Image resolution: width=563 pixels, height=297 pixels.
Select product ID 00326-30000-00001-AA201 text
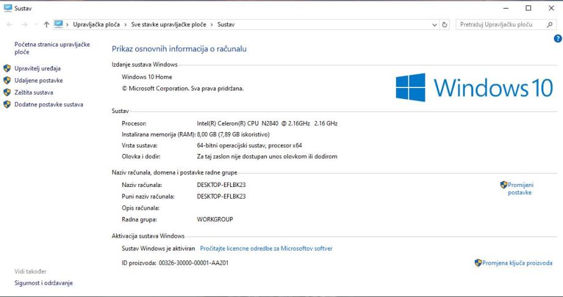[x=193, y=263]
